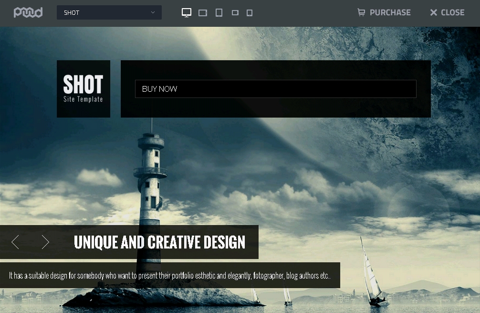
Task: Click the SHOT Site Template logo
Action: click(x=83, y=89)
